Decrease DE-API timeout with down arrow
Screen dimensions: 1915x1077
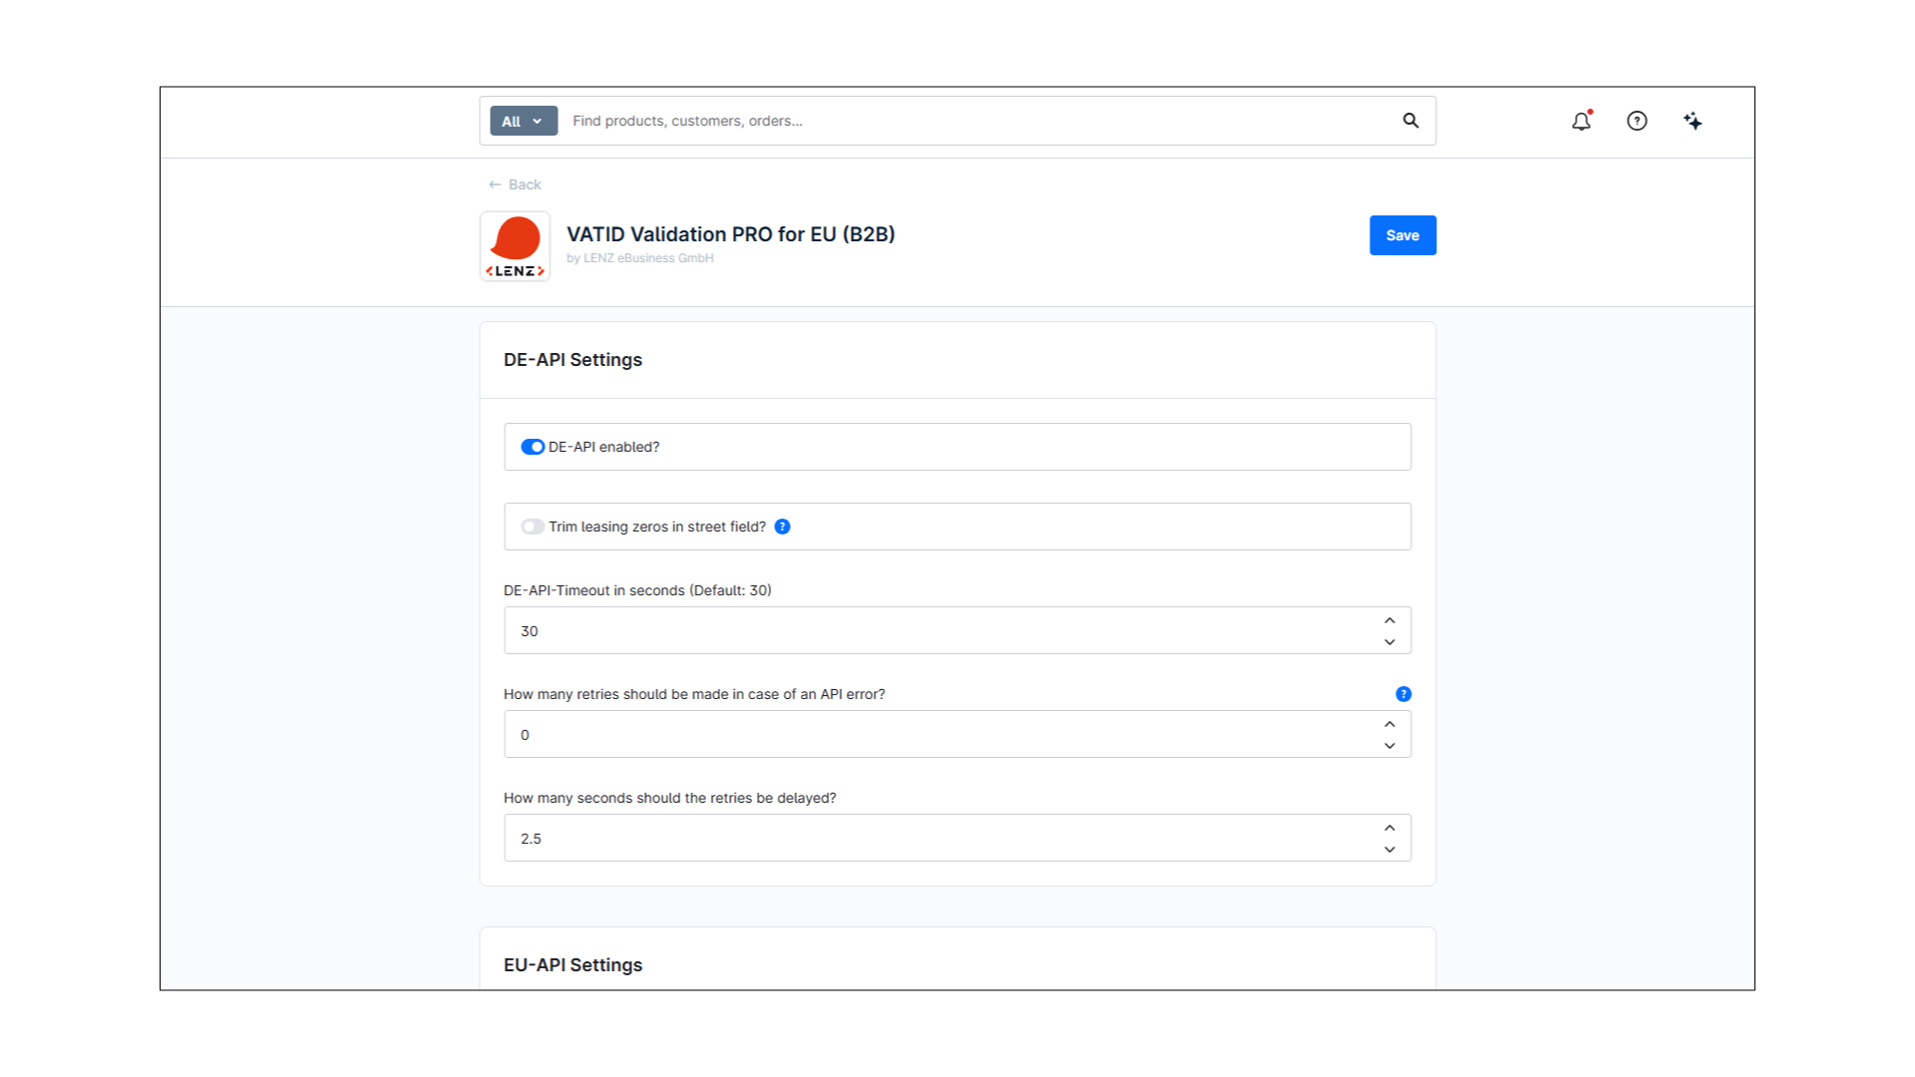coord(1389,642)
